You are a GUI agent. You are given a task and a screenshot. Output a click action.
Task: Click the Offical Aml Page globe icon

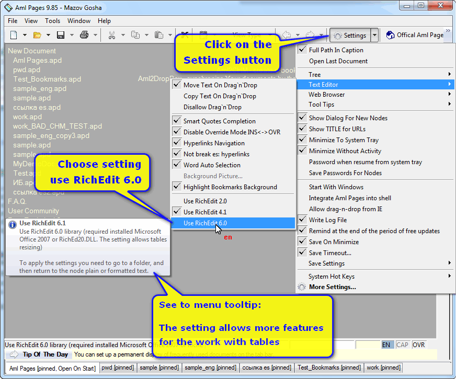[390, 35]
